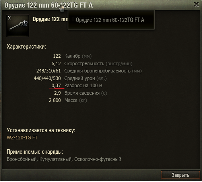Click the Закрыть button

(181, 175)
